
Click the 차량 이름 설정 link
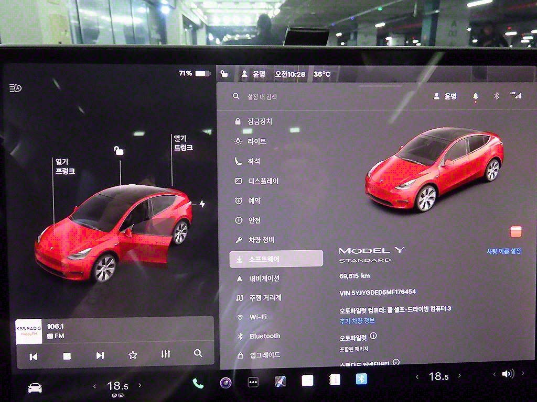point(503,251)
